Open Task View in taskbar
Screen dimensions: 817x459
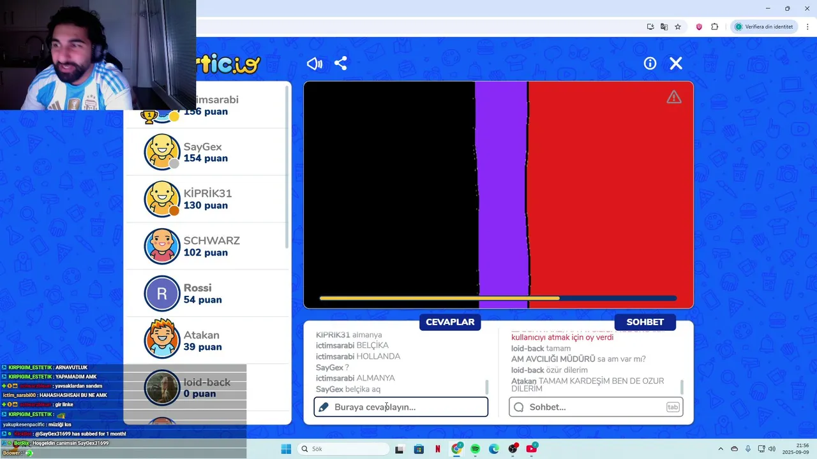(399, 449)
